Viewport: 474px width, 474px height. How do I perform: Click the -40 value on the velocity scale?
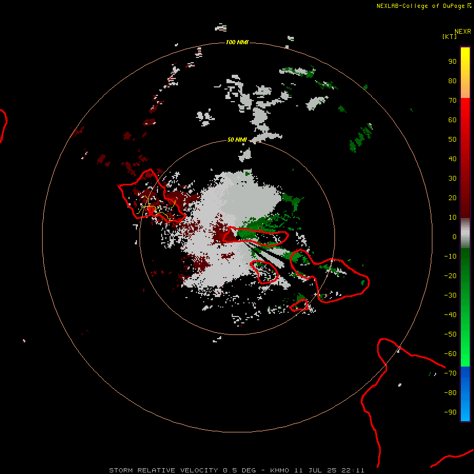point(450,315)
